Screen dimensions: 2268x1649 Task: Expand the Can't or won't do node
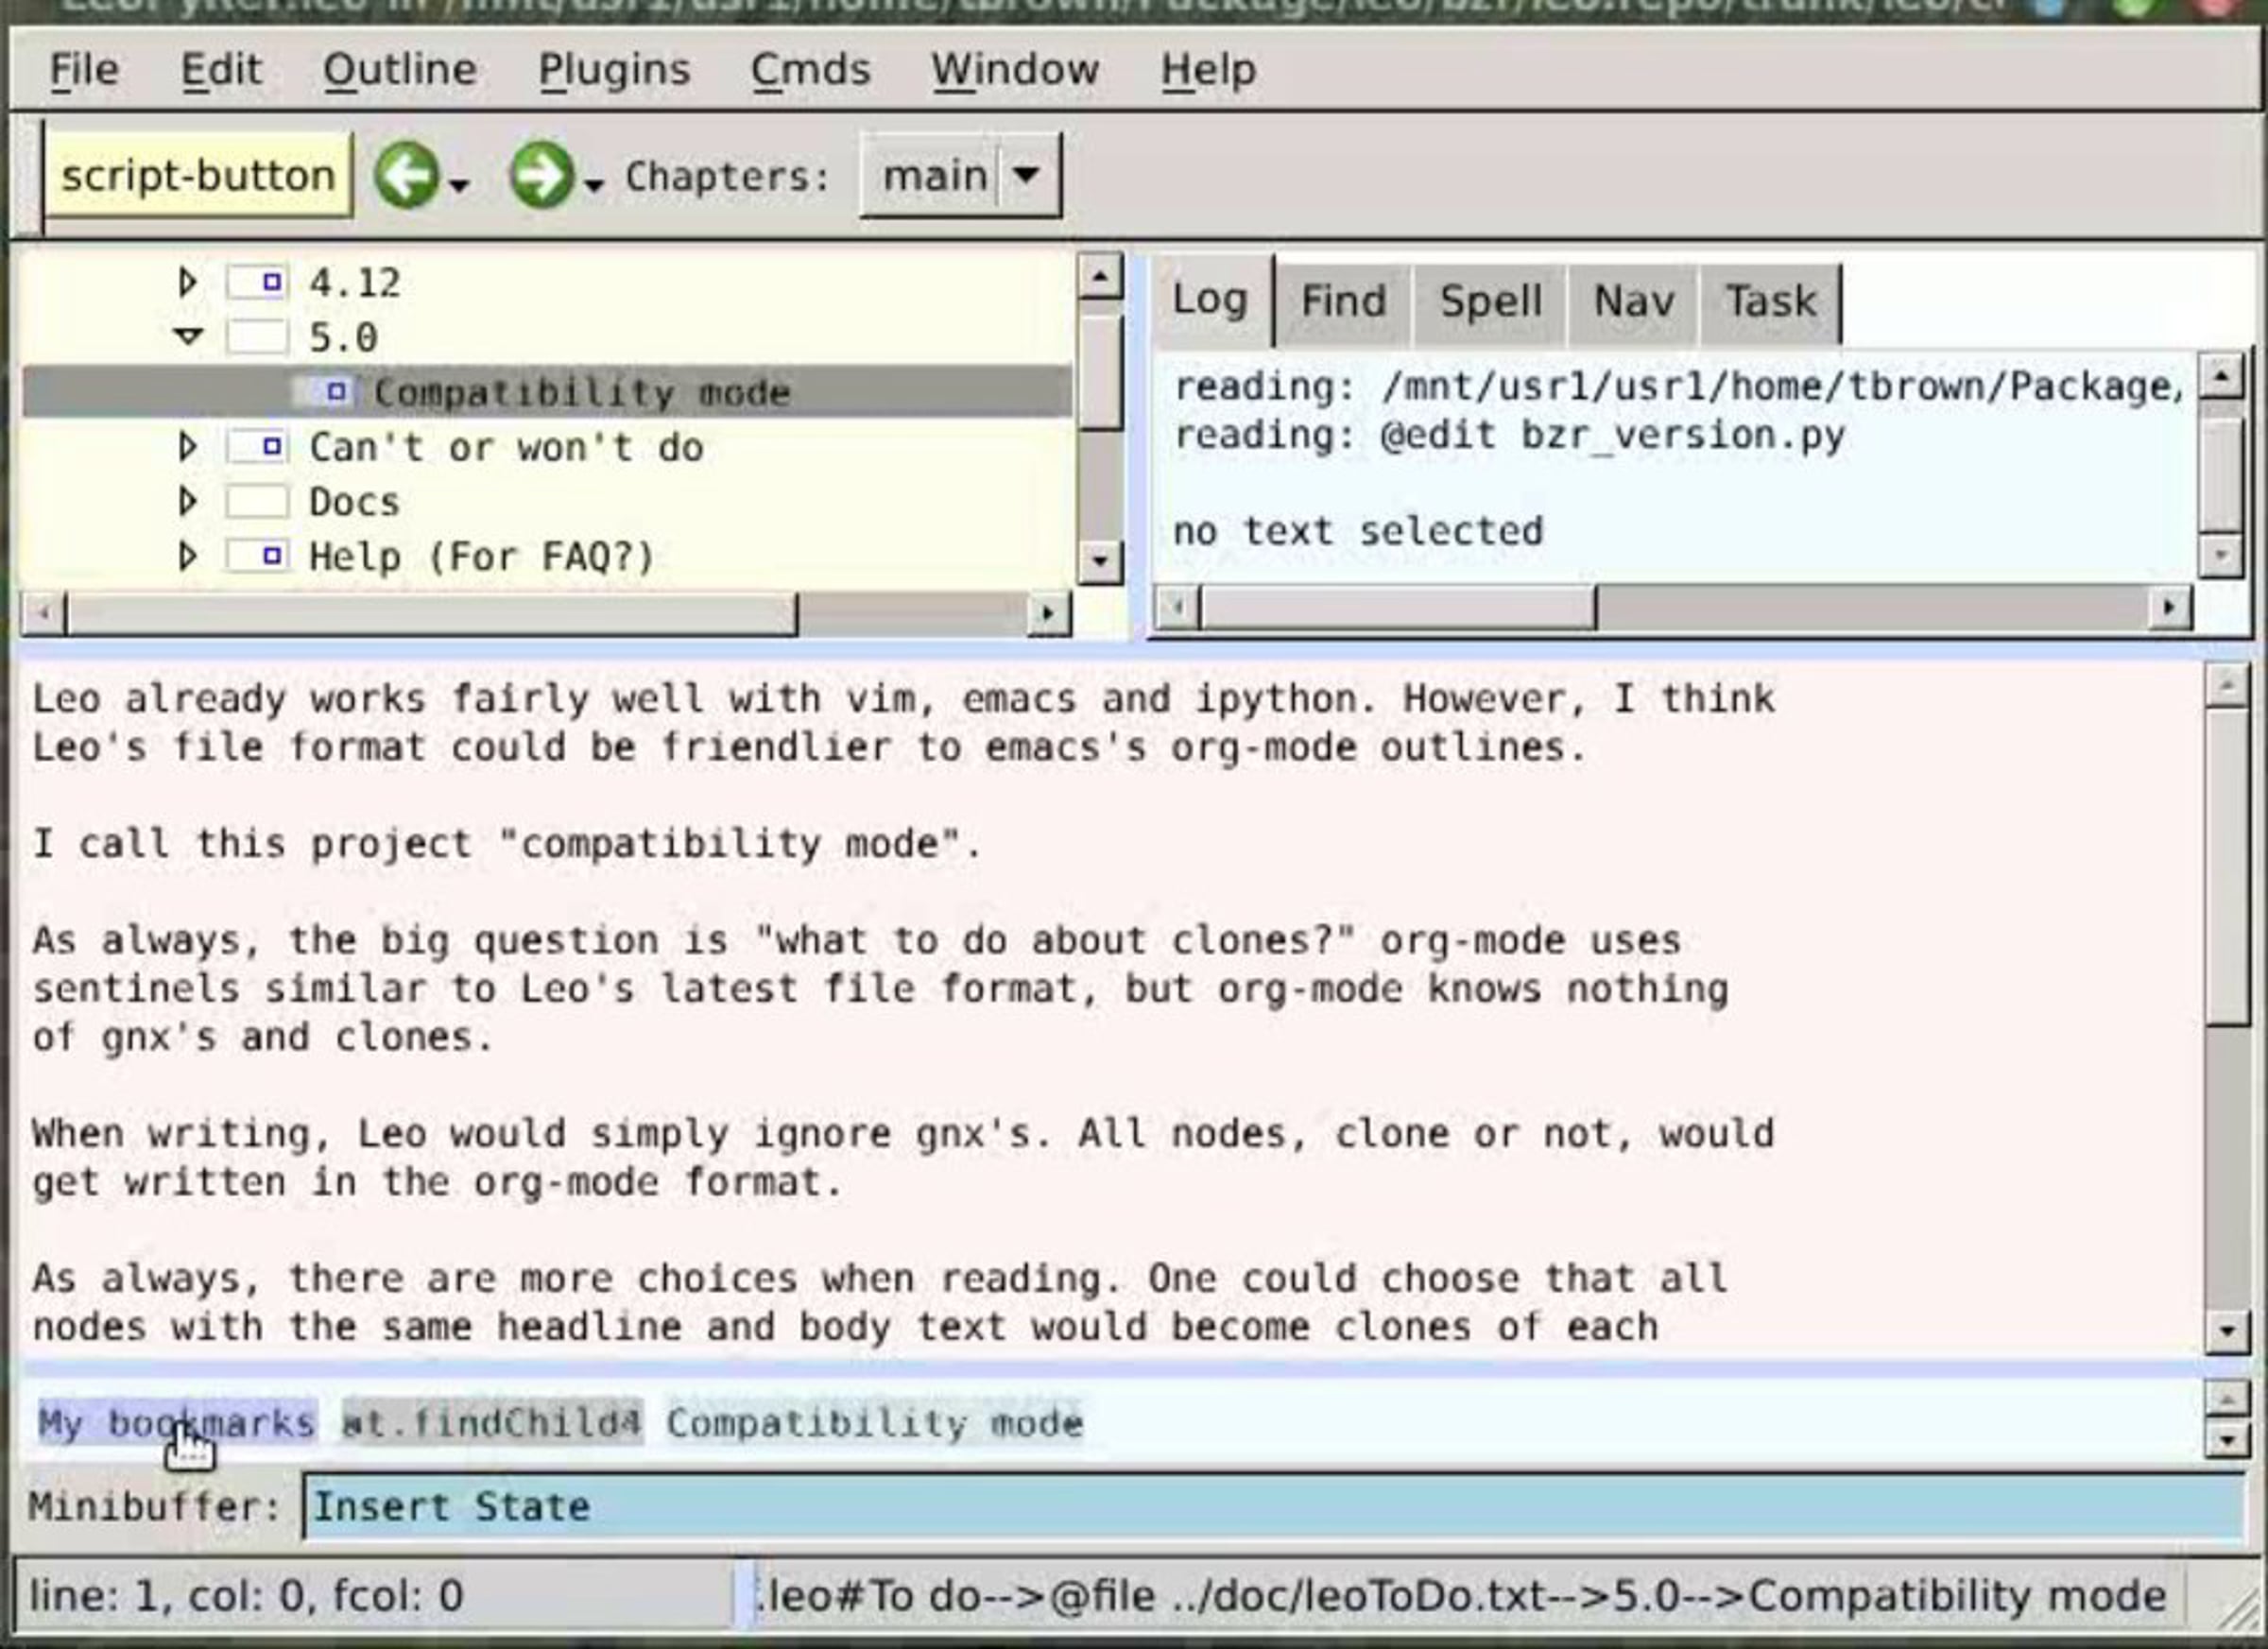[187, 447]
